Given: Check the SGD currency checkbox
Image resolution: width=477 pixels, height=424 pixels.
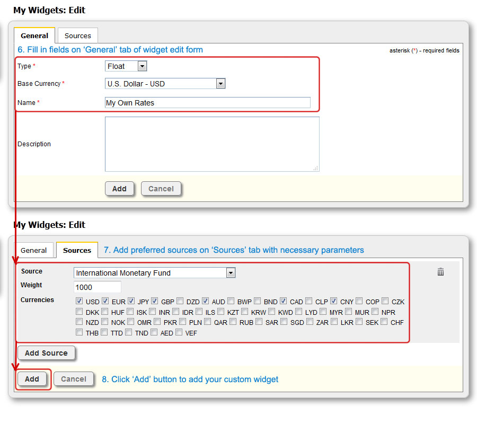Looking at the screenshot, I should [284, 322].
